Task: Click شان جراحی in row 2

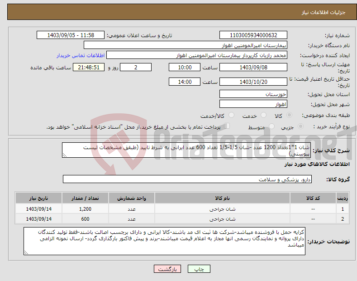Action: pos(222,219)
